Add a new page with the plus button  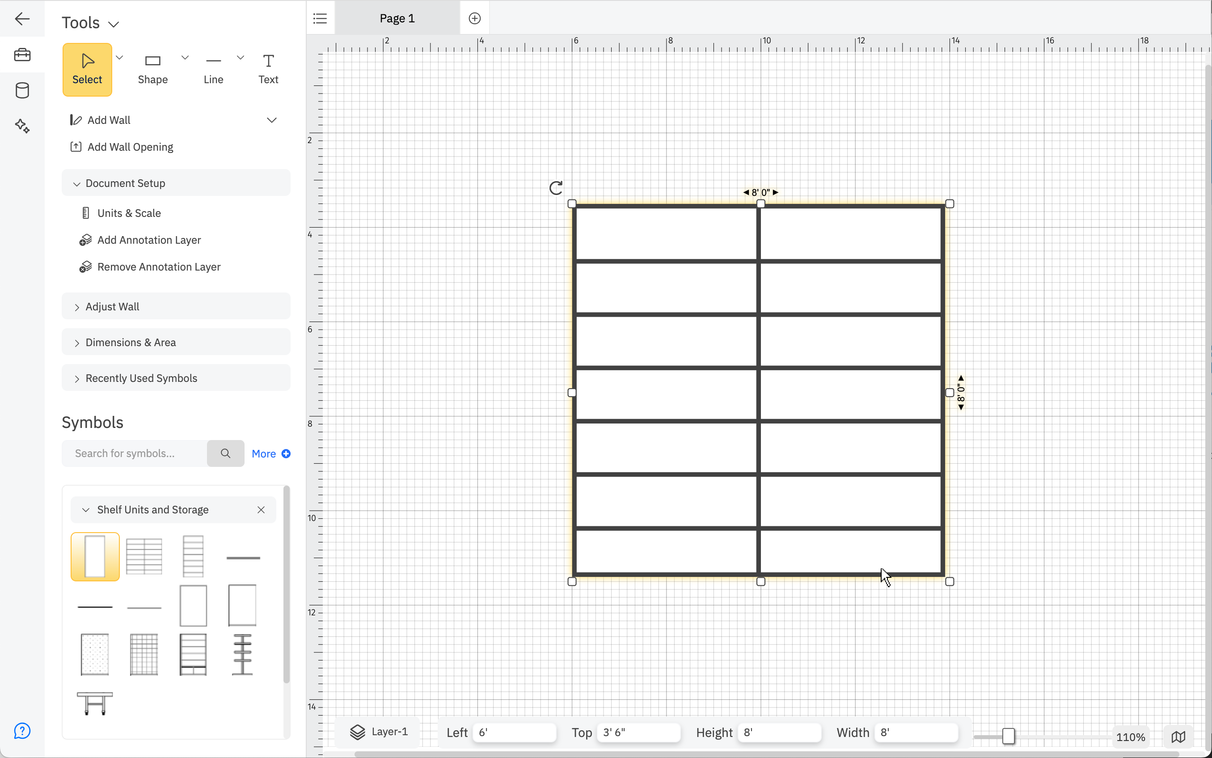coord(474,17)
